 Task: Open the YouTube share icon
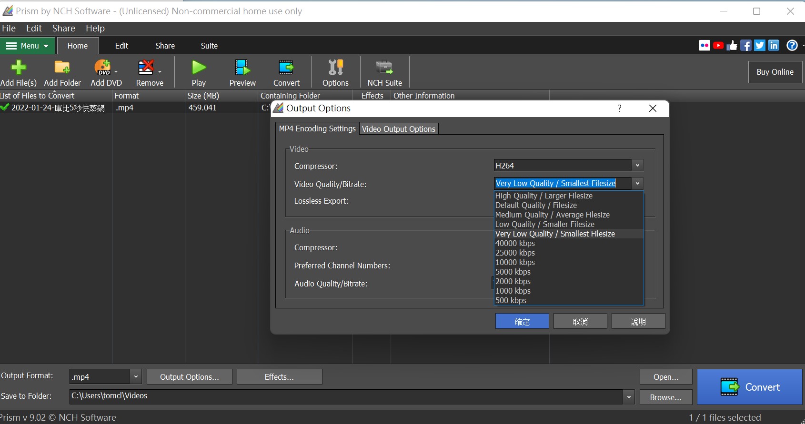[718, 46]
